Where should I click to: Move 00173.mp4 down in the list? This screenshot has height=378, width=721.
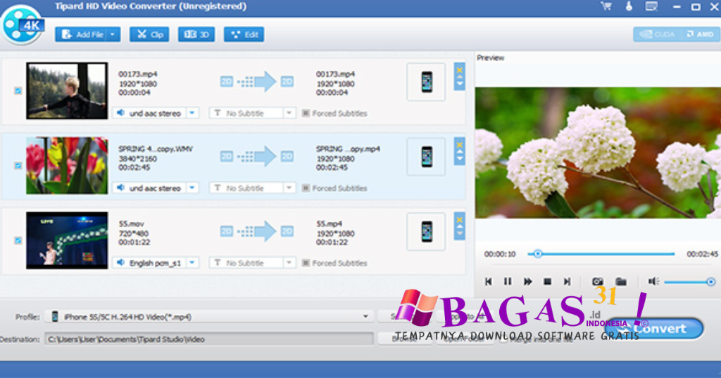459,84
